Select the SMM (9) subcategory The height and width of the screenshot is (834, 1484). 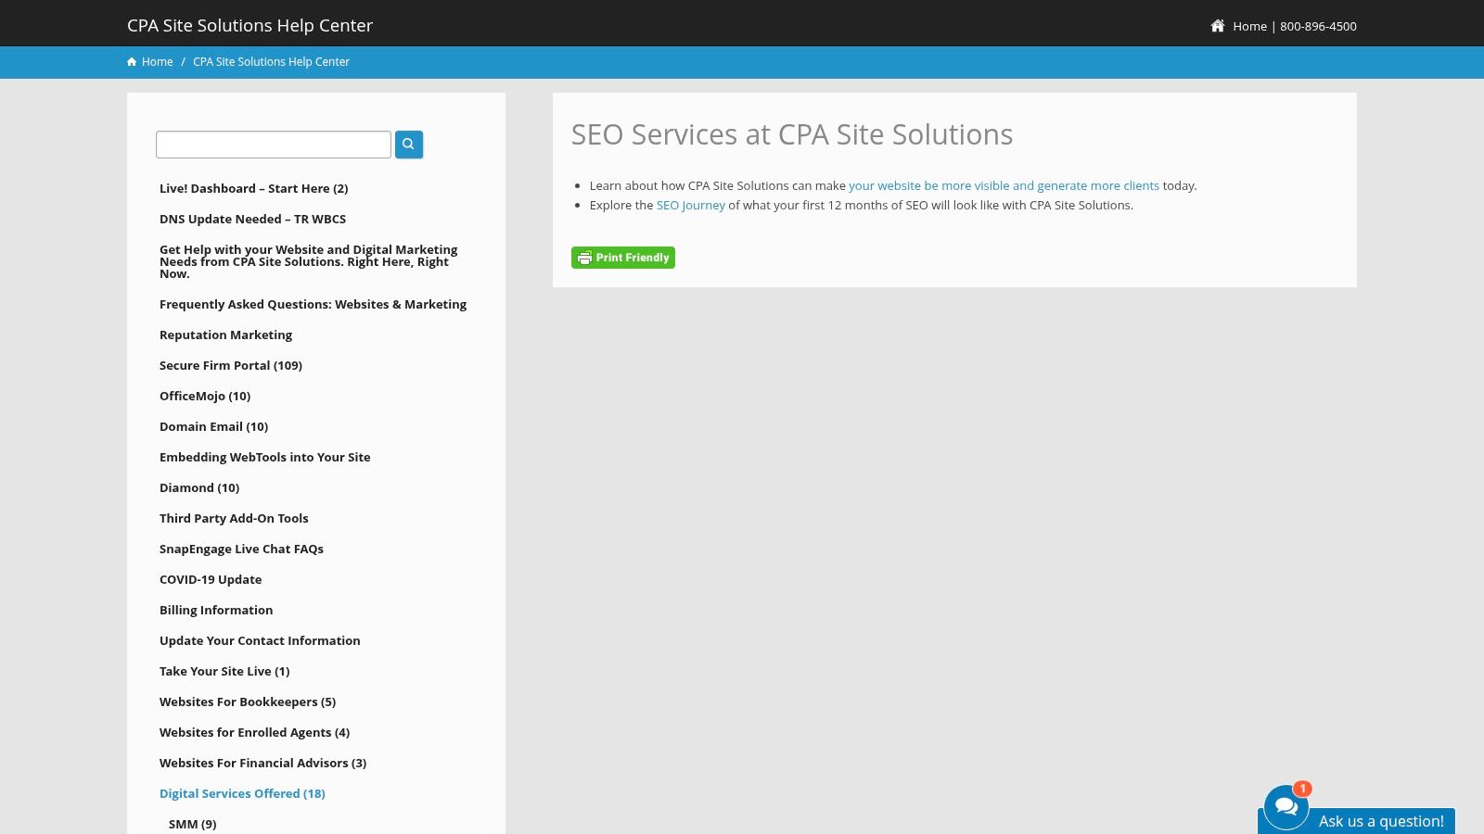point(192,824)
